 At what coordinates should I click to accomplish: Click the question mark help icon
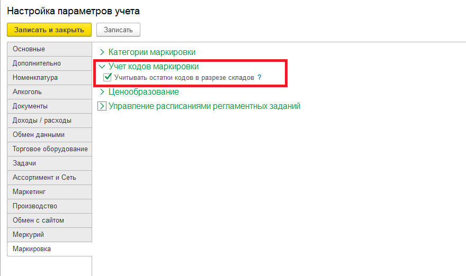pyautogui.click(x=259, y=77)
